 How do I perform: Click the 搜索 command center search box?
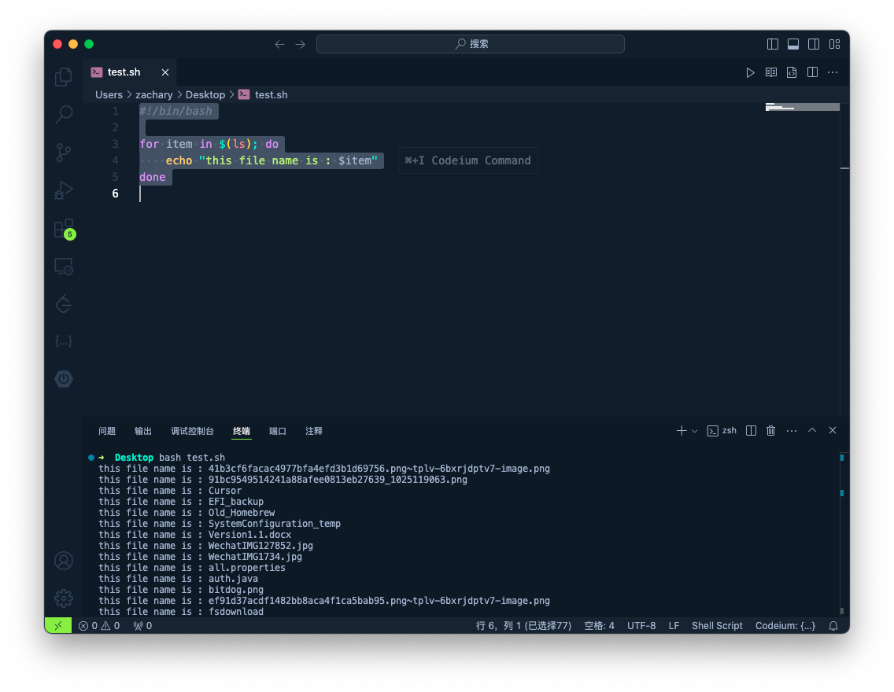(x=471, y=44)
